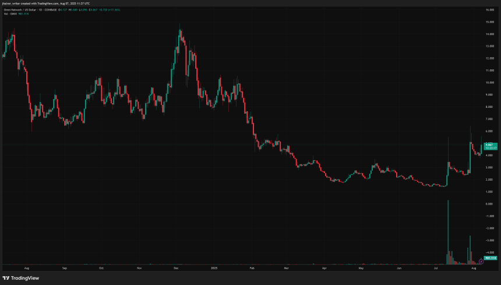Click the Apr label on time axis

pos(324,268)
